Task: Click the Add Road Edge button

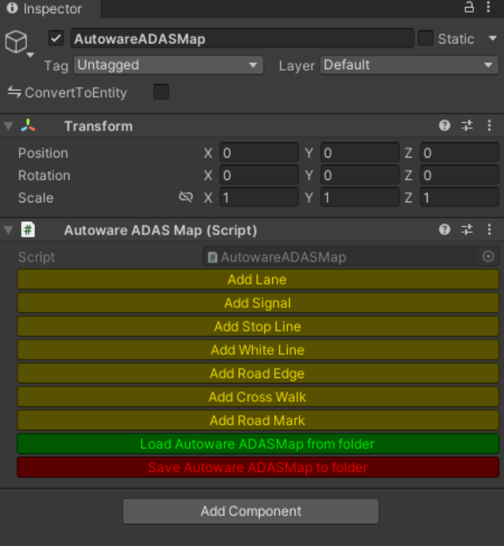Action: (x=258, y=373)
